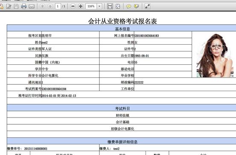Fit one full page to window
The width and height of the screenshot is (236, 155).
(118, 6)
